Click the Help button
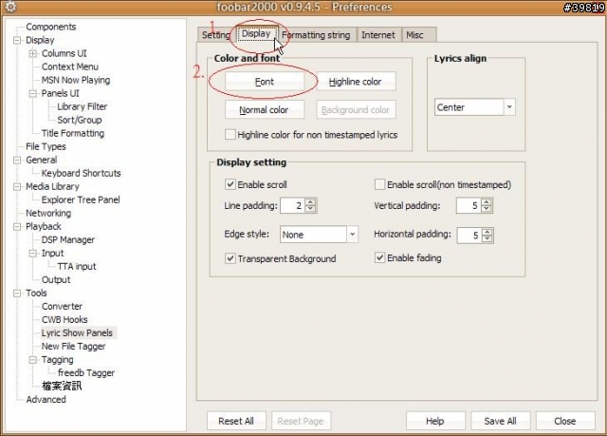This screenshot has width=607, height=436. point(435,421)
